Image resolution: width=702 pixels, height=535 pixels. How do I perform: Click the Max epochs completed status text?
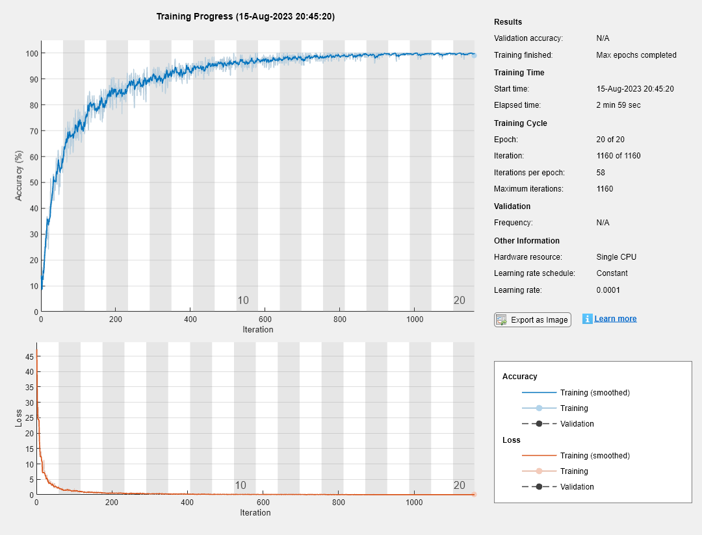coord(636,55)
